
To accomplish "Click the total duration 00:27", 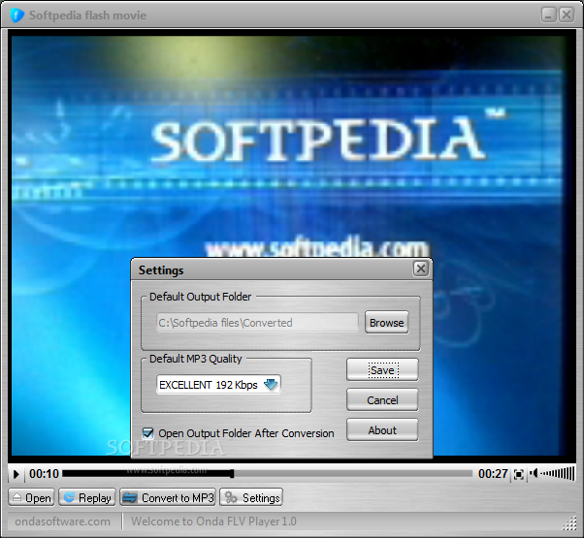I will click(x=493, y=474).
